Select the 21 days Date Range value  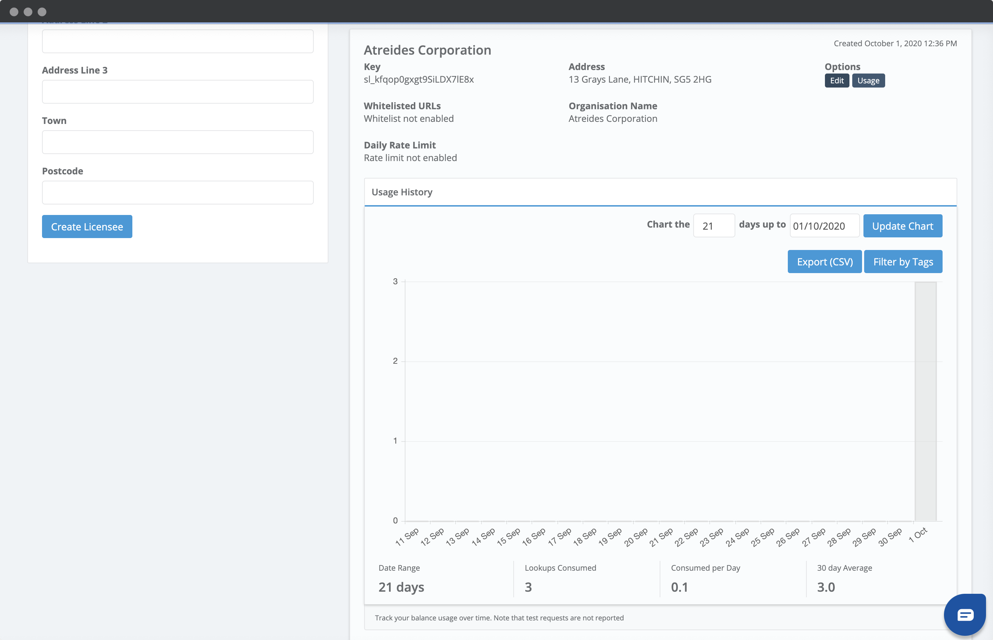pos(401,587)
